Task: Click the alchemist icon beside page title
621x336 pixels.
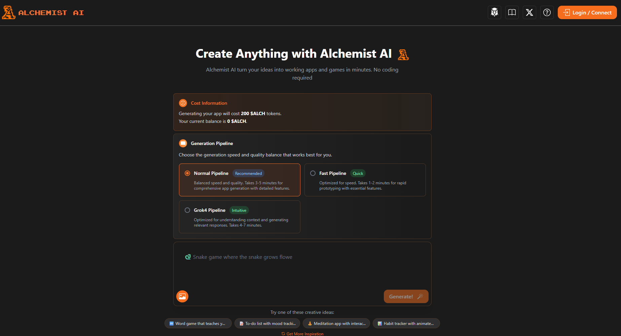Action: tap(403, 54)
